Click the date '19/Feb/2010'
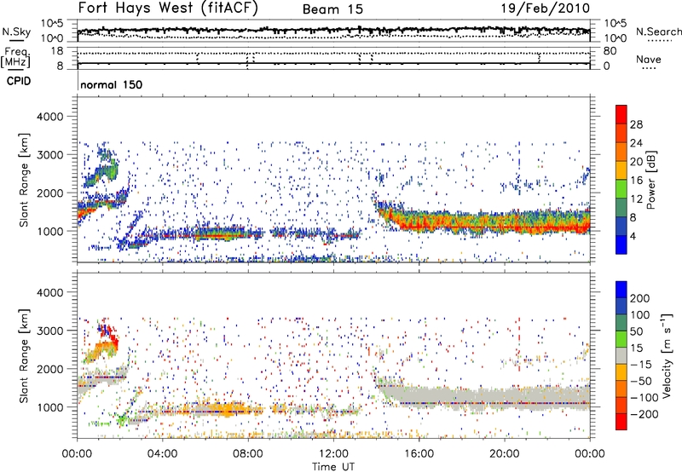 click(x=546, y=9)
